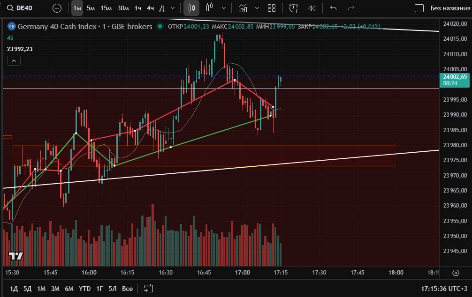Toggle the 1м timeframe button

[x=77, y=8]
